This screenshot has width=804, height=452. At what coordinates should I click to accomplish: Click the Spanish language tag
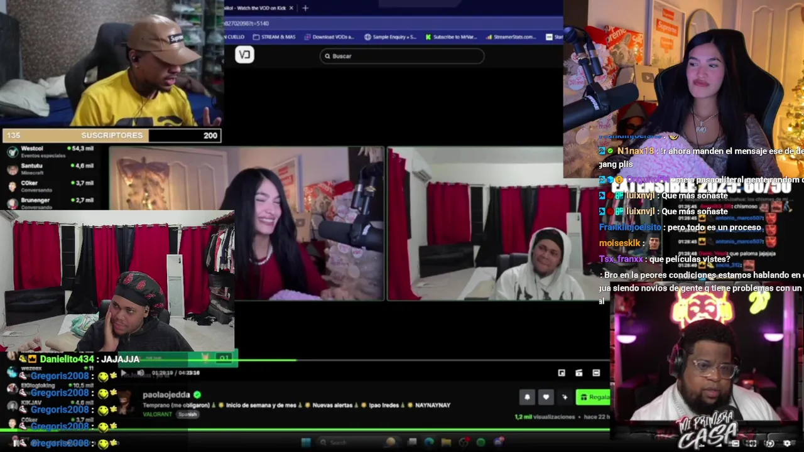click(x=187, y=414)
